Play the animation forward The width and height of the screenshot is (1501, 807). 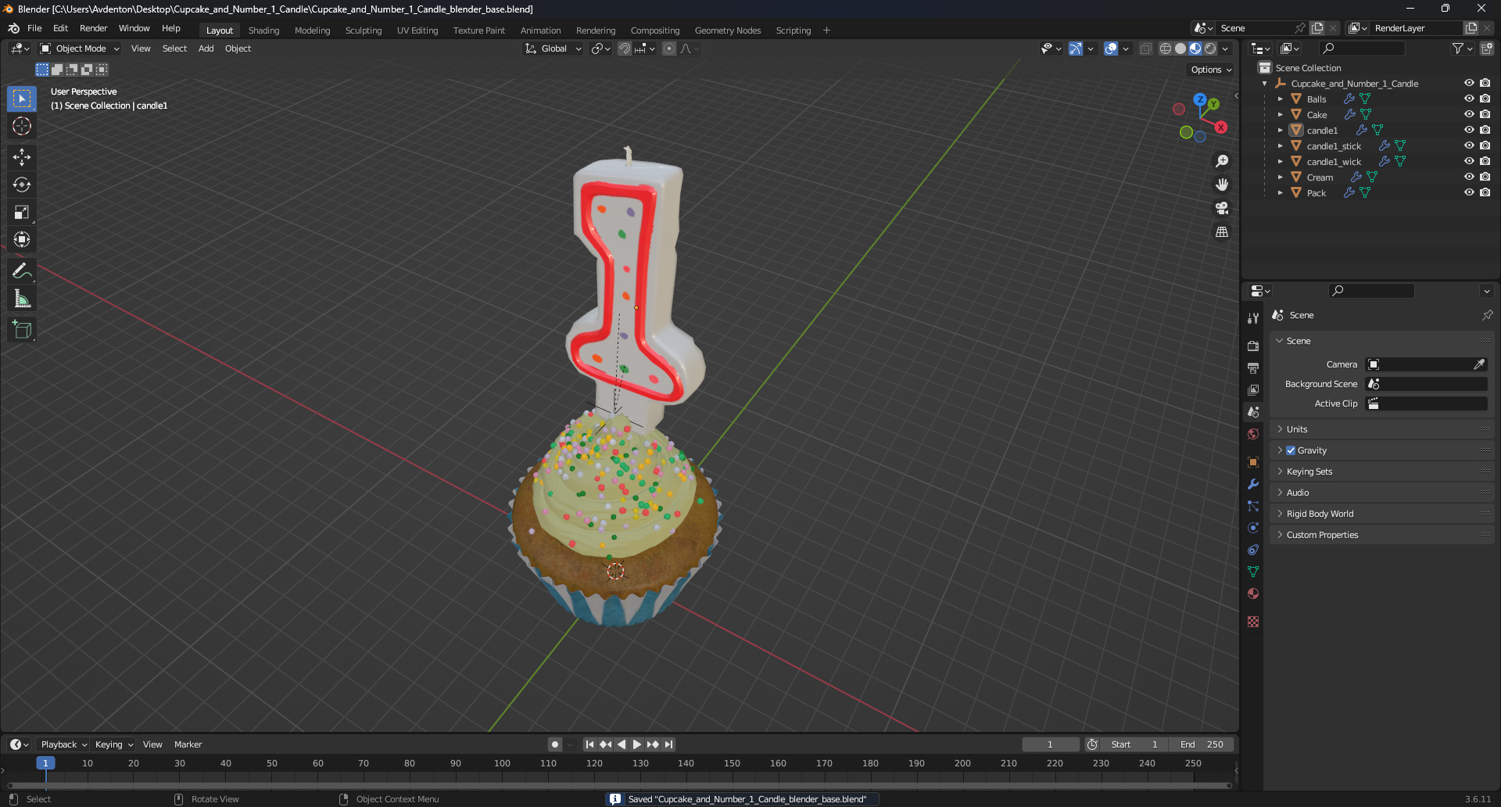point(636,744)
